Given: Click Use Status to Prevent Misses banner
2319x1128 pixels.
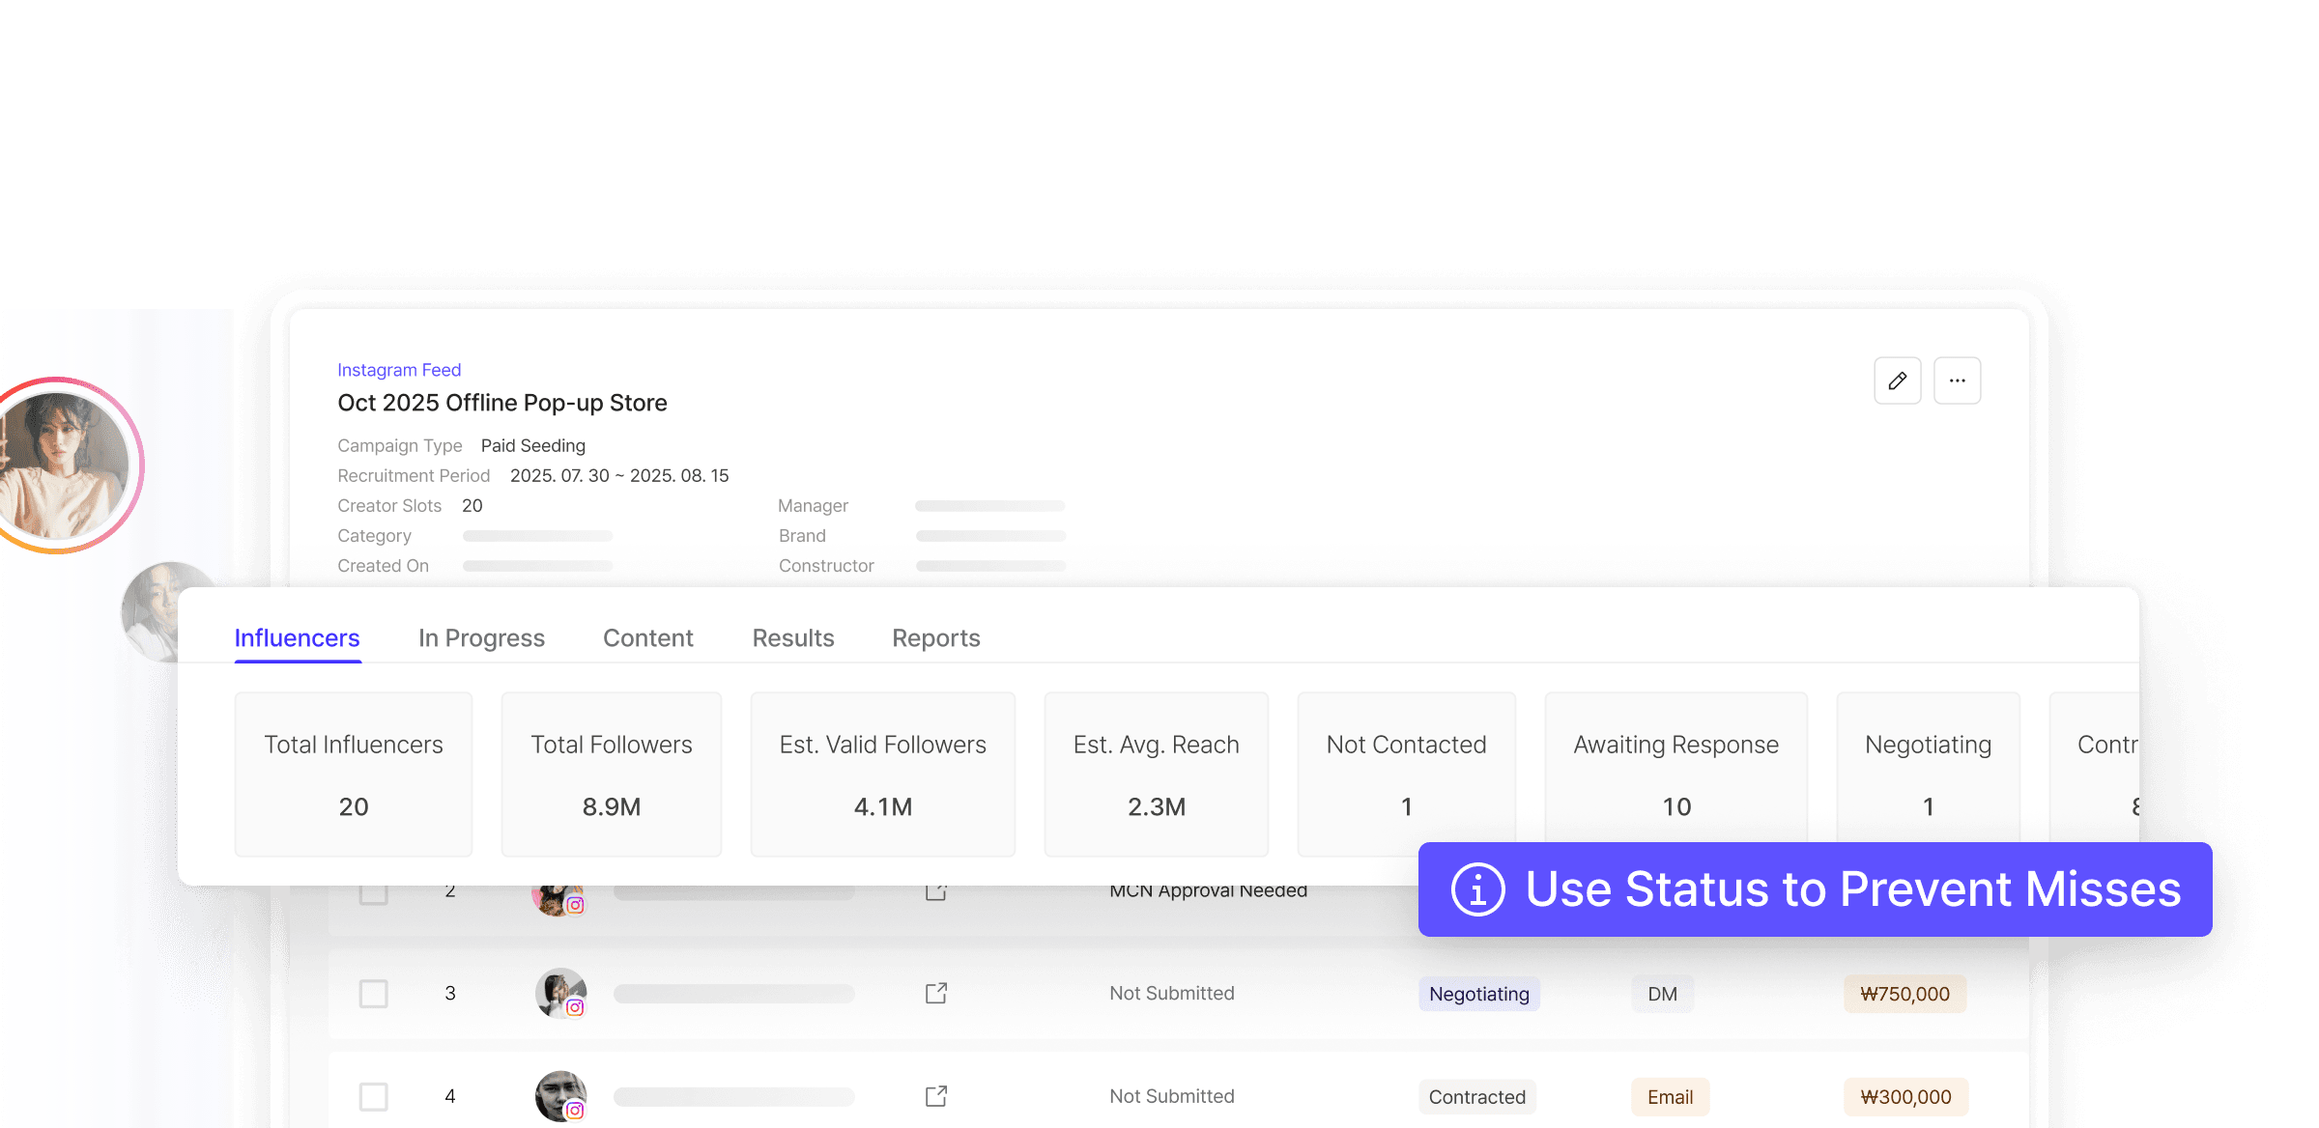Looking at the screenshot, I should pyautogui.click(x=1851, y=889).
